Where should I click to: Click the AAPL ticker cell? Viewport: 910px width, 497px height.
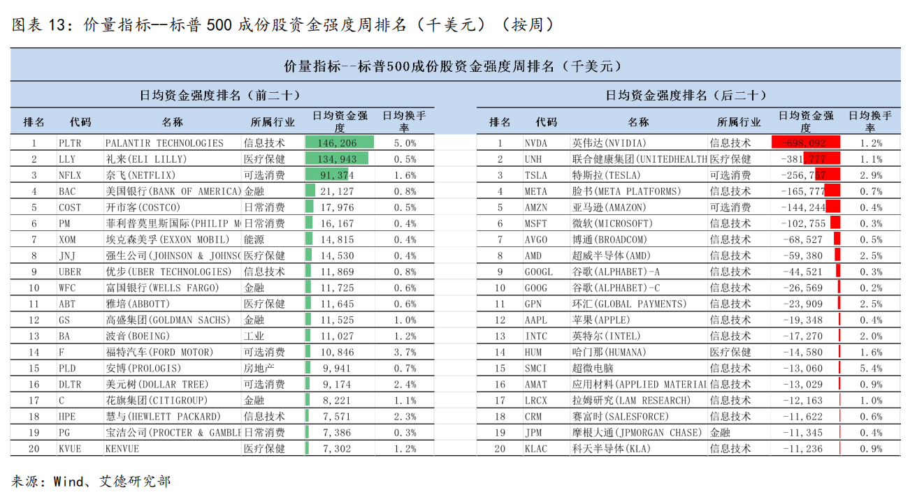(536, 320)
